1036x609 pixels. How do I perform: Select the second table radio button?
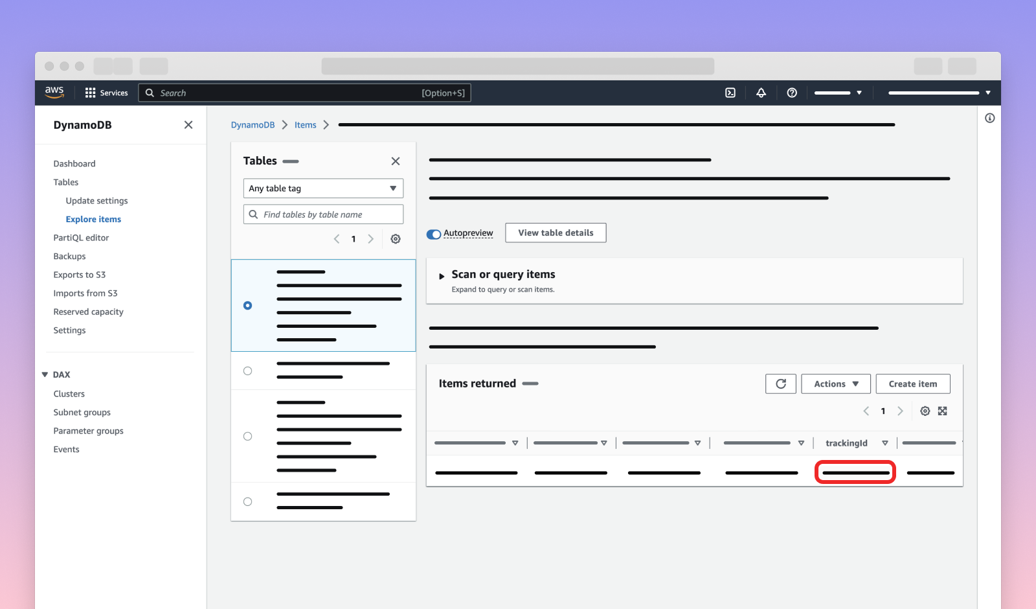click(x=247, y=371)
